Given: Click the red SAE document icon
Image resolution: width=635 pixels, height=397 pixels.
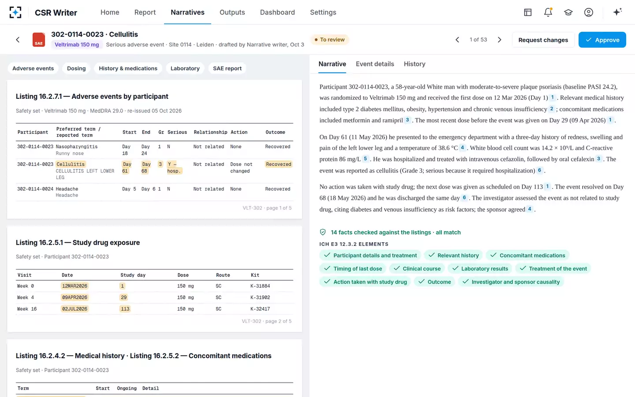Looking at the screenshot, I should click(x=39, y=40).
